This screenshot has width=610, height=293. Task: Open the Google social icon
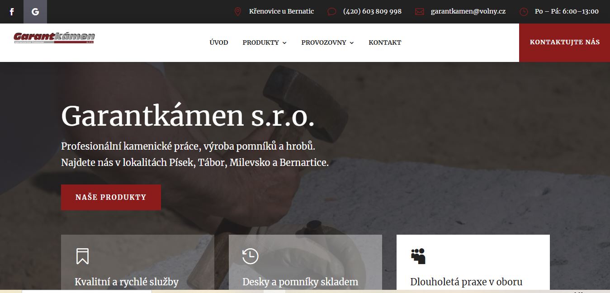tap(35, 12)
